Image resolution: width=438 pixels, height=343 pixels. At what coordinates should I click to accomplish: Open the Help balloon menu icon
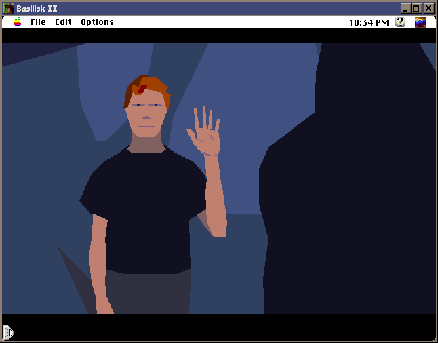(x=400, y=22)
